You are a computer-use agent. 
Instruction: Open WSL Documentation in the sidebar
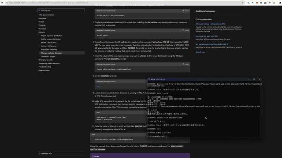[47, 15]
